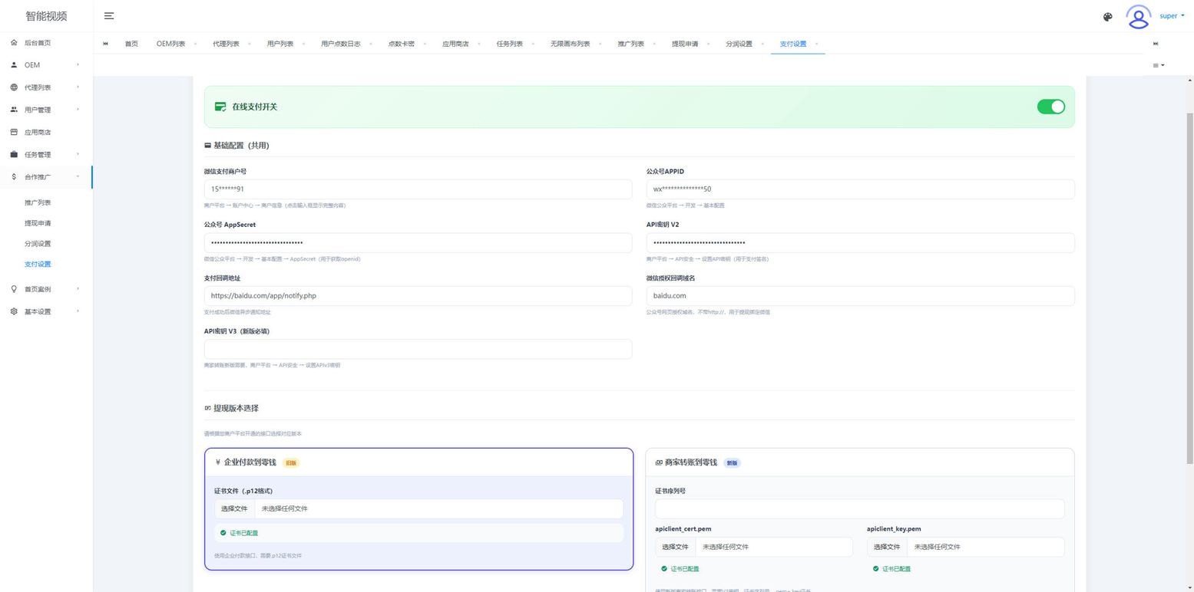Click the briefcase icon beside 任务管理

click(14, 154)
